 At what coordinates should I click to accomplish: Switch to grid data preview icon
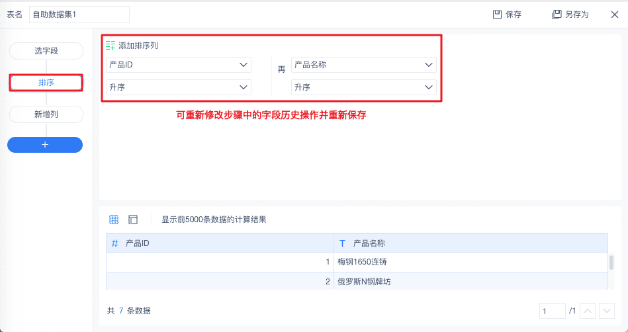point(114,220)
